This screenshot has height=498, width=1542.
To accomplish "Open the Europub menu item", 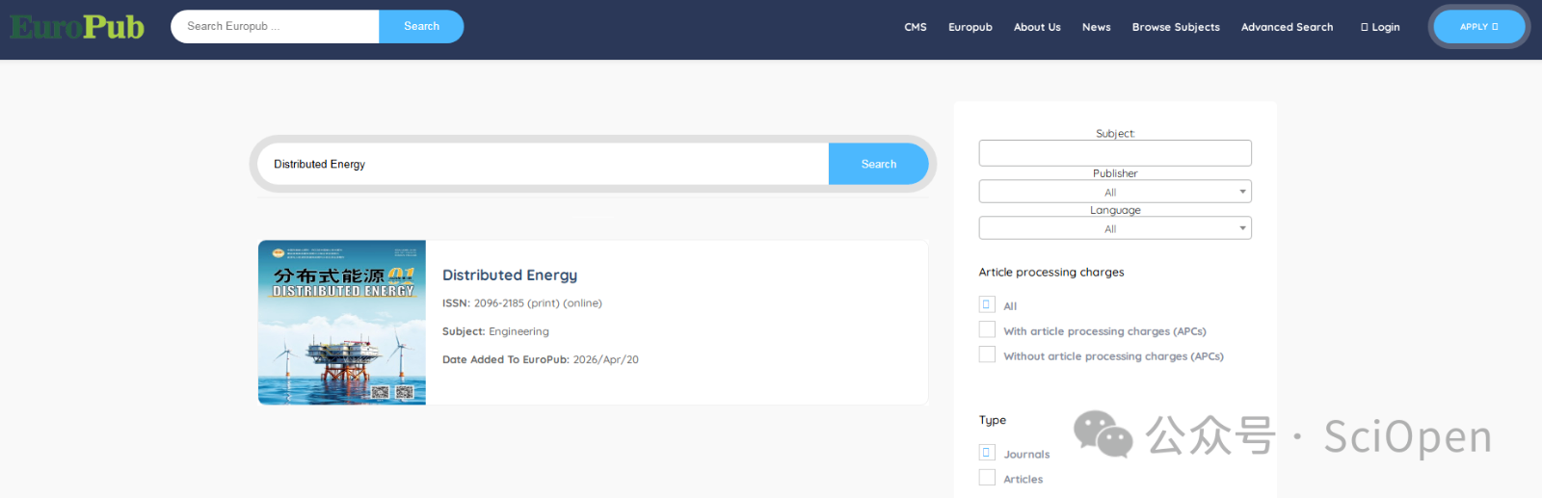I will click(970, 27).
